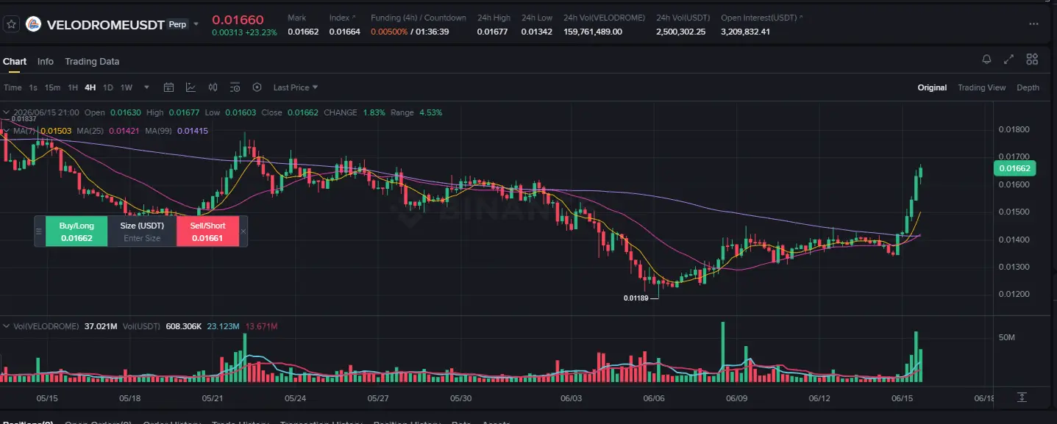Switch to Depth chart view
Image resolution: width=1057 pixels, height=424 pixels.
(1028, 87)
